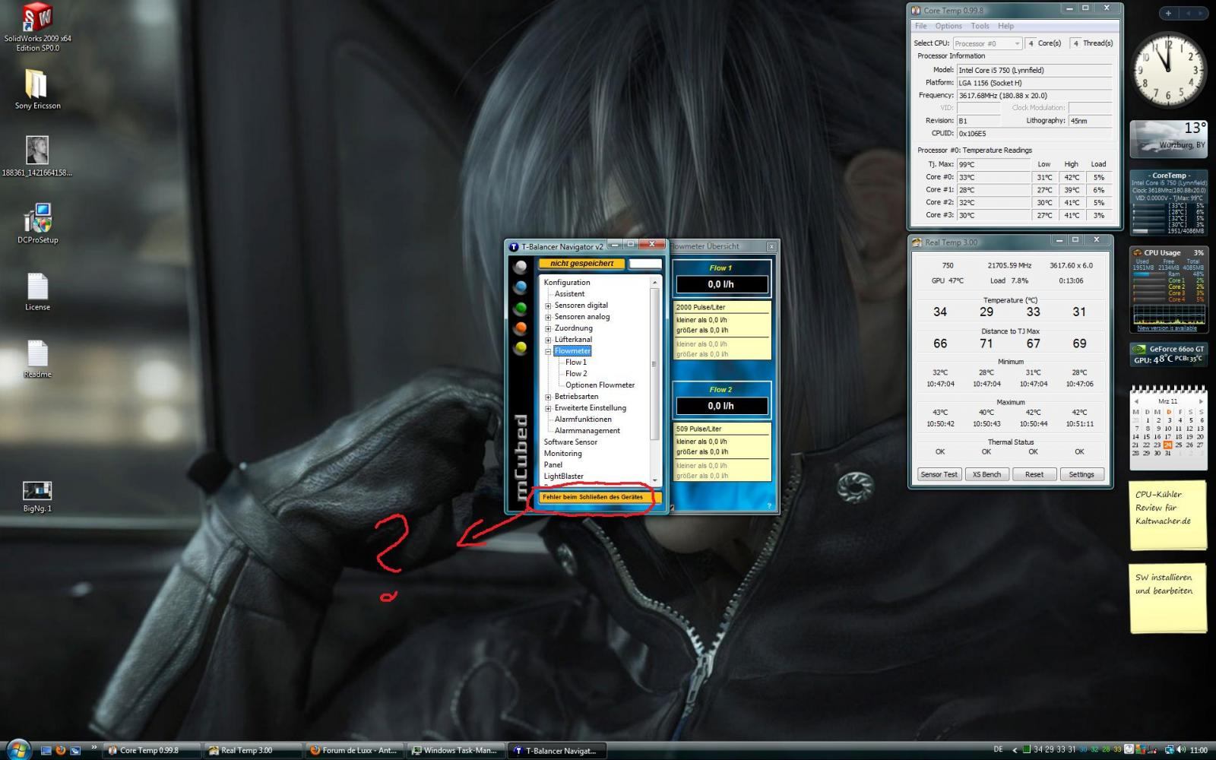
Task: Select LightBlaster tree item
Action: (563, 477)
